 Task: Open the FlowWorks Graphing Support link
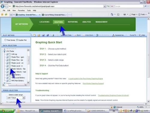click(93, 83)
